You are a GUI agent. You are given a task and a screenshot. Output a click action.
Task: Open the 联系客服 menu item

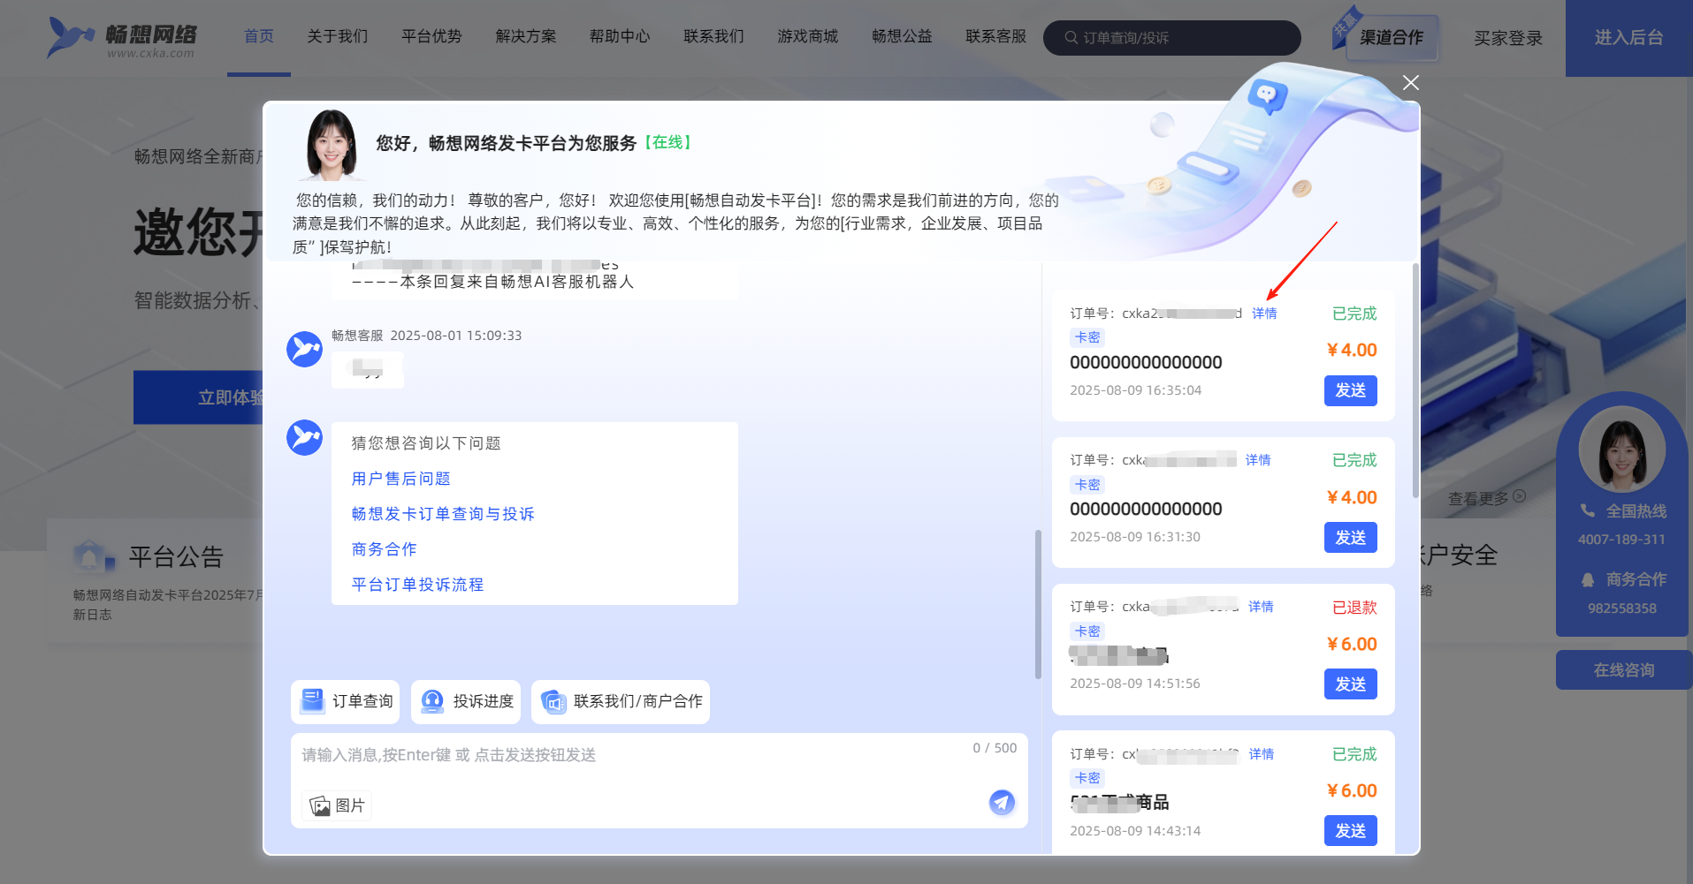click(996, 36)
